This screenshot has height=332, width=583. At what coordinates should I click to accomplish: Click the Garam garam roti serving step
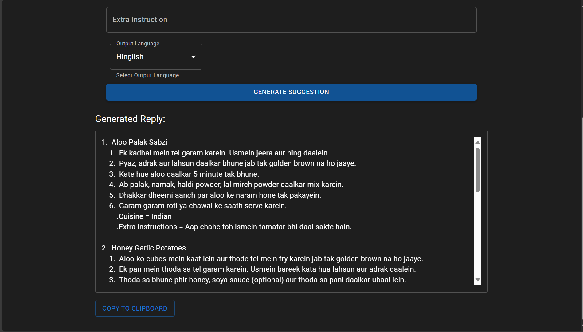pyautogui.click(x=203, y=206)
